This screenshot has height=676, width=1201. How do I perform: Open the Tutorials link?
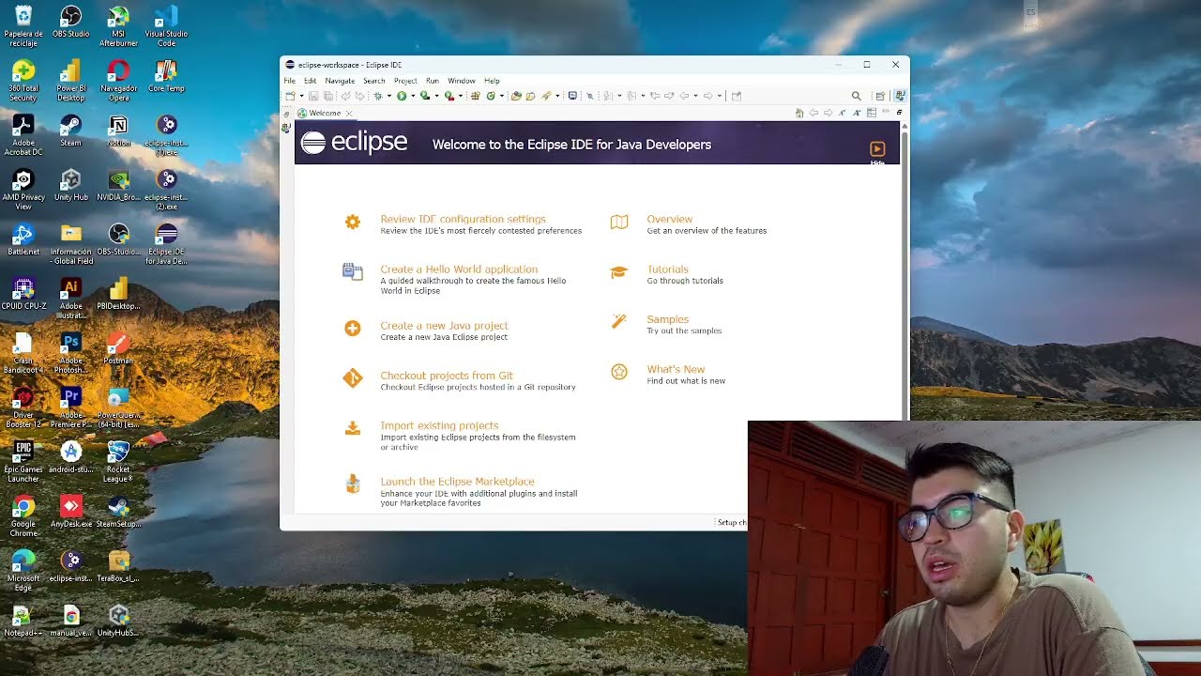click(x=667, y=269)
